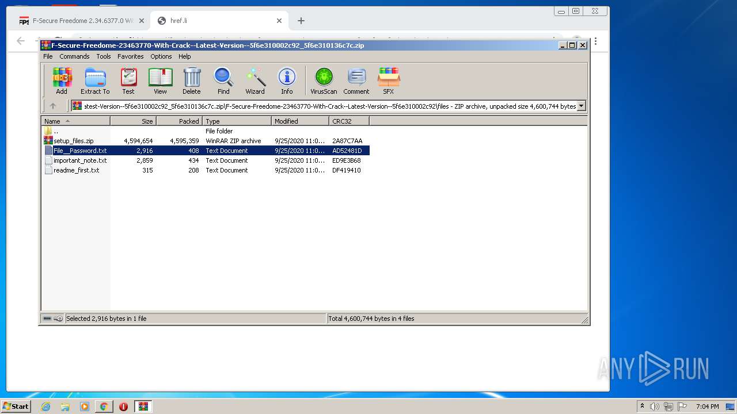This screenshot has width=737, height=414.
Task: Click the Action Center flag icon
Action: point(682,407)
